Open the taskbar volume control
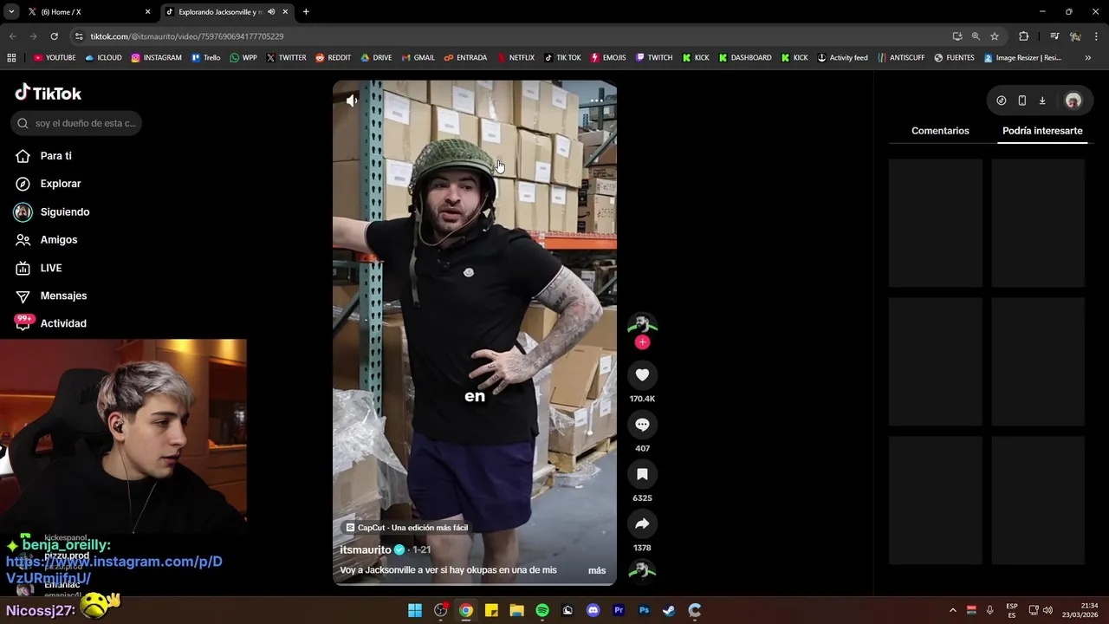Screen dimensions: 1109x624 [1047, 610]
